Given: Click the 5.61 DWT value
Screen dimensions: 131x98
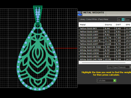Looking at the screenshot, I should (118, 32).
